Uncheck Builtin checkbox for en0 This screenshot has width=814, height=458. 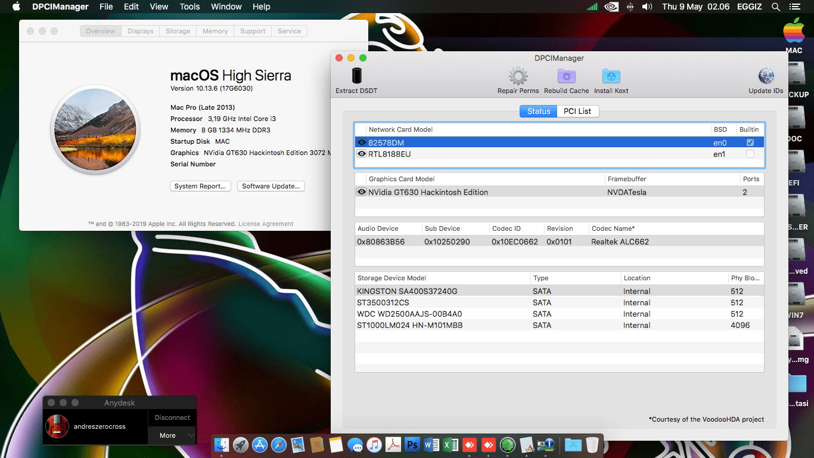750,143
